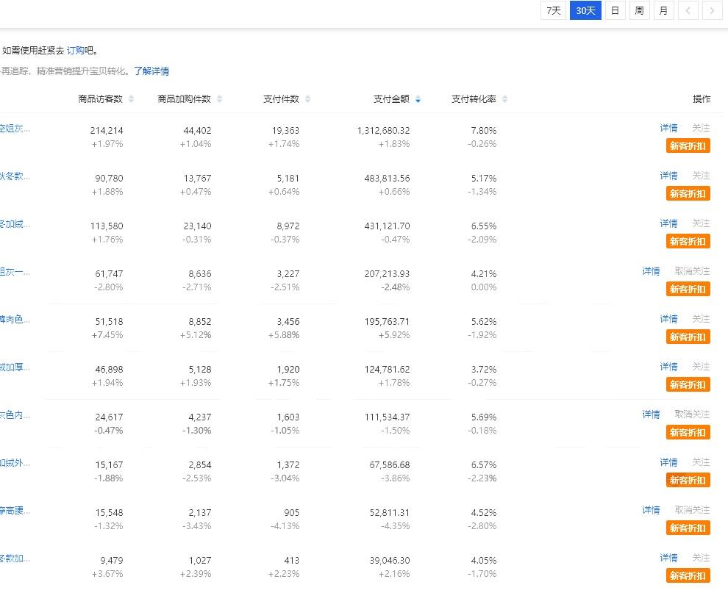Click 新客折扣 in the 1,312,680.32 row
This screenshot has width=728, height=596.
click(x=688, y=146)
